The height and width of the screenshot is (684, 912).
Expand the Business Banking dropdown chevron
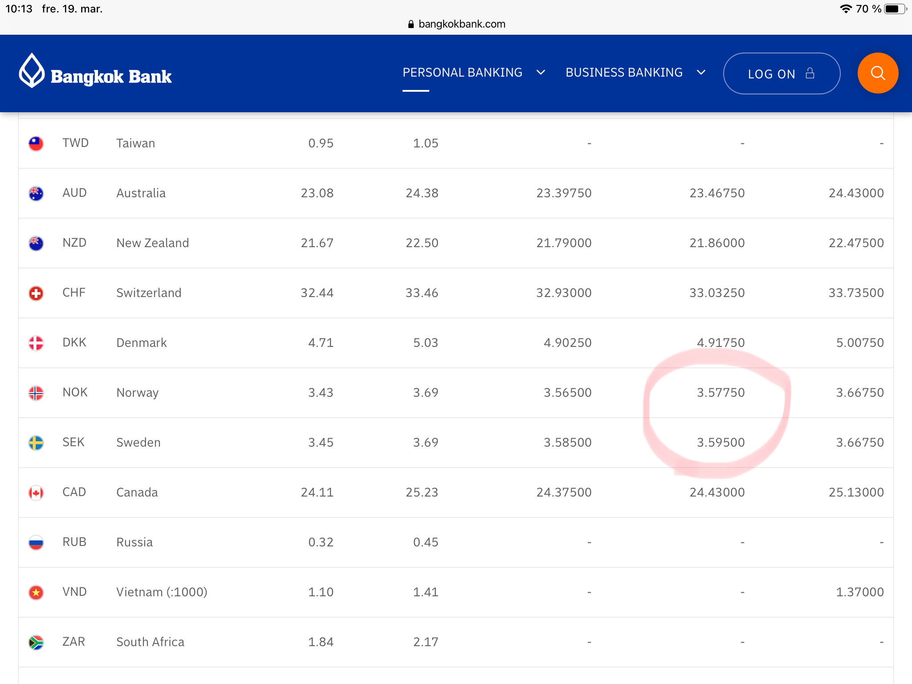[x=701, y=73]
